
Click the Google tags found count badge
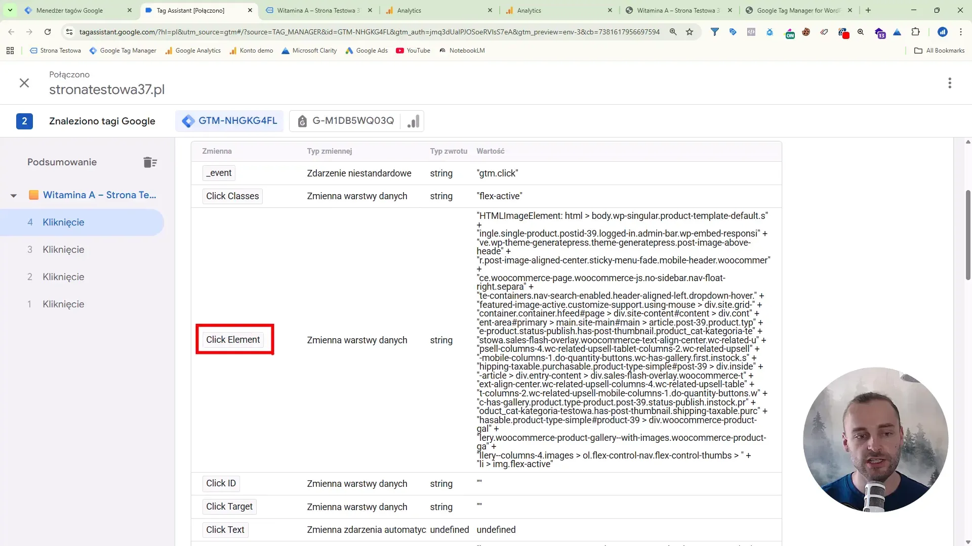click(x=24, y=121)
